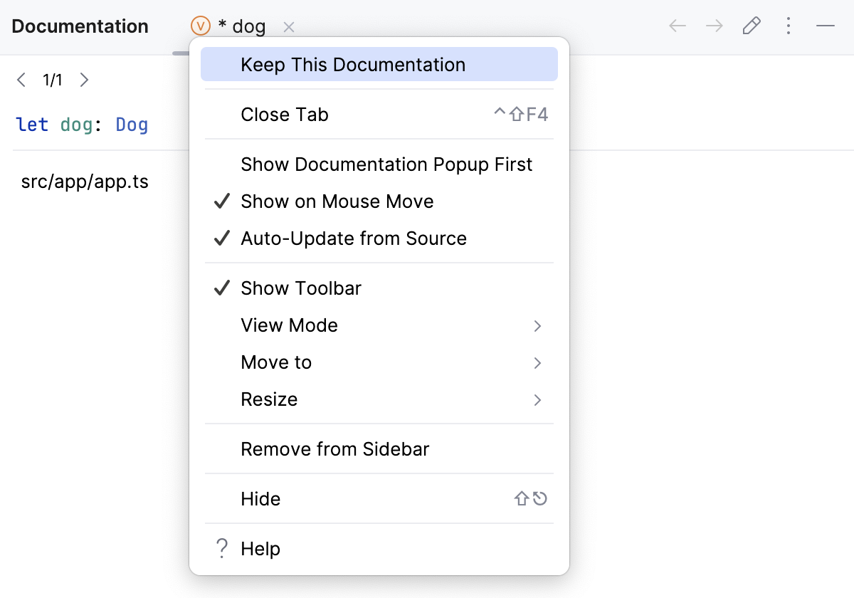Click the Help question mark icon
Screen dimensions: 854x598
coord(221,548)
